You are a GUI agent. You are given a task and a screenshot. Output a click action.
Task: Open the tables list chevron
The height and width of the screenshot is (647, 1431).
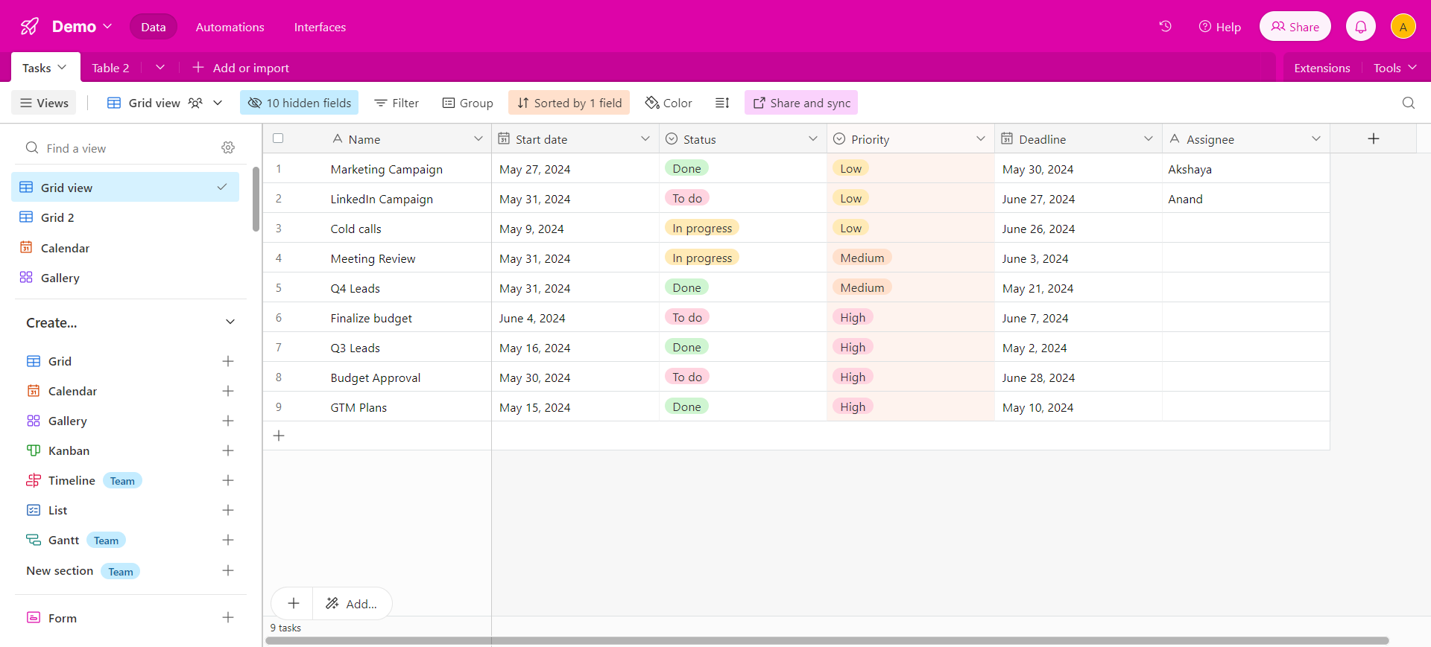(160, 68)
